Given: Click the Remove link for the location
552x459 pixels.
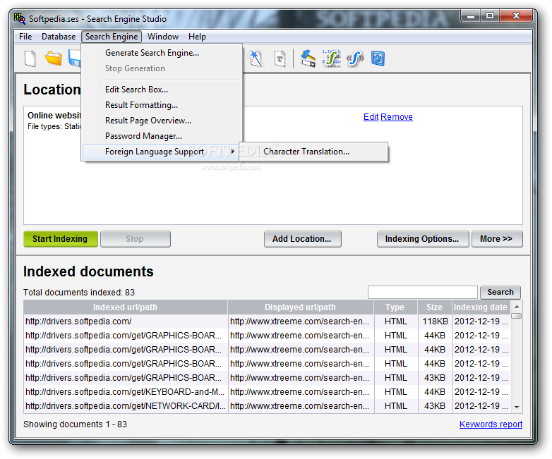Looking at the screenshot, I should [x=397, y=117].
